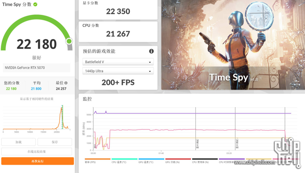305x173 pixels.
Task: Click the info icon next to 最佳
Action: tap(66, 83)
